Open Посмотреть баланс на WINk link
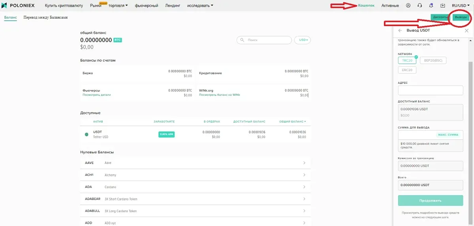The height and width of the screenshot is (226, 474). click(x=220, y=95)
